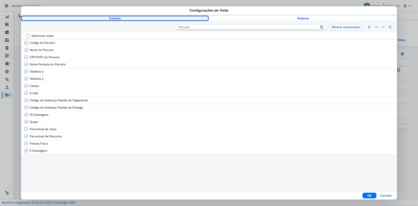Uncheck Nome Fantasia do Parceiro column
The width and height of the screenshot is (418, 206).
(x=26, y=64)
